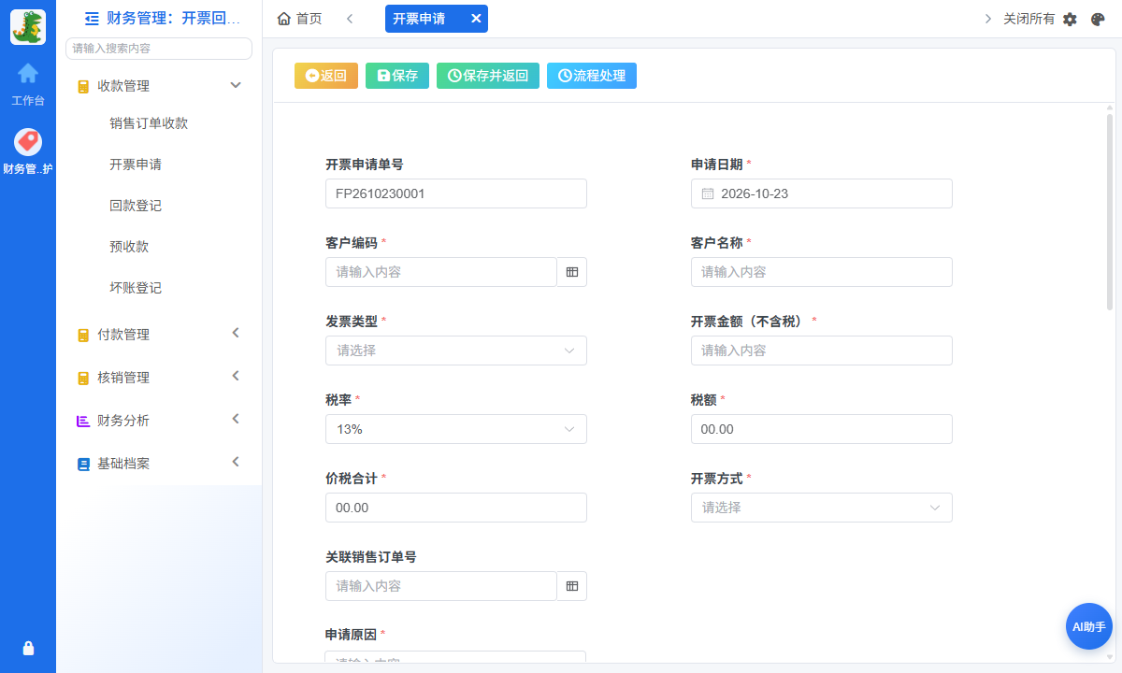Expand the 付款管理 menu group
1122x673 pixels.
tap(159, 335)
